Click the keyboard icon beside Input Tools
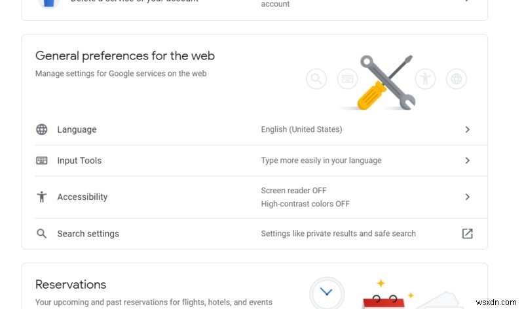 (x=42, y=161)
